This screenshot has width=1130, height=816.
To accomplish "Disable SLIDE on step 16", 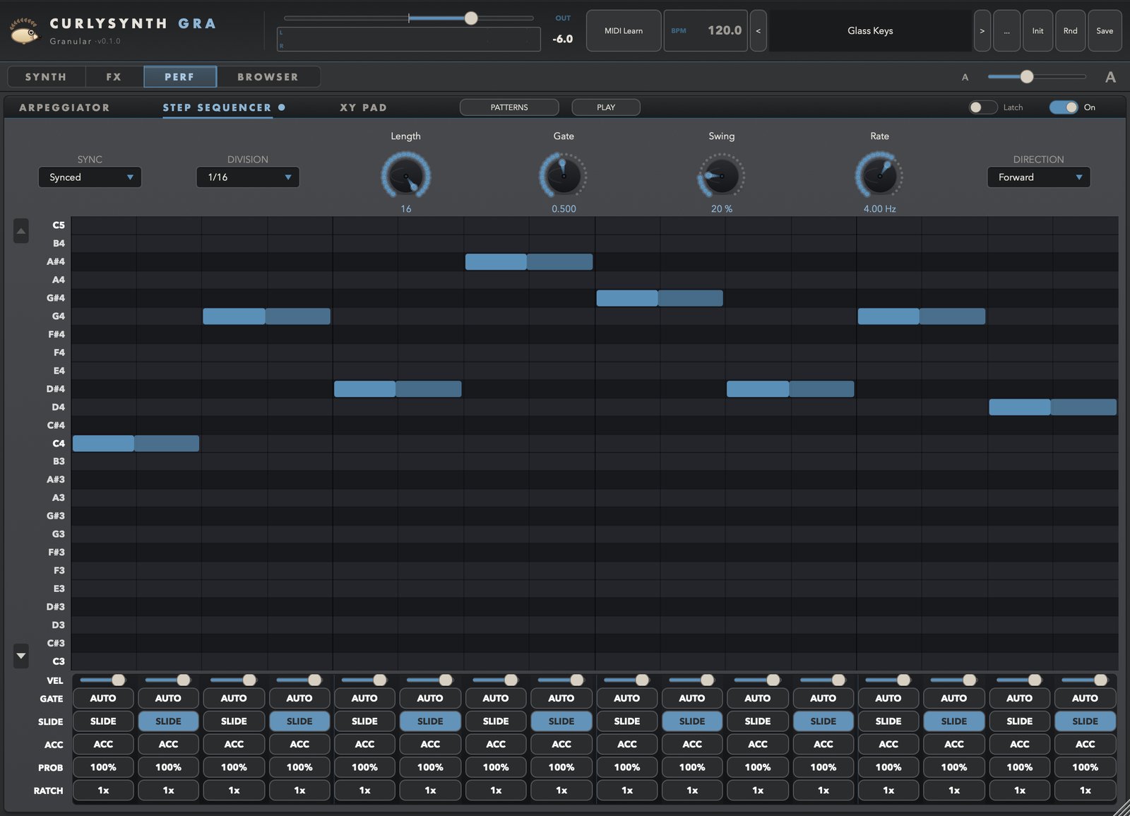I will pos(1085,721).
